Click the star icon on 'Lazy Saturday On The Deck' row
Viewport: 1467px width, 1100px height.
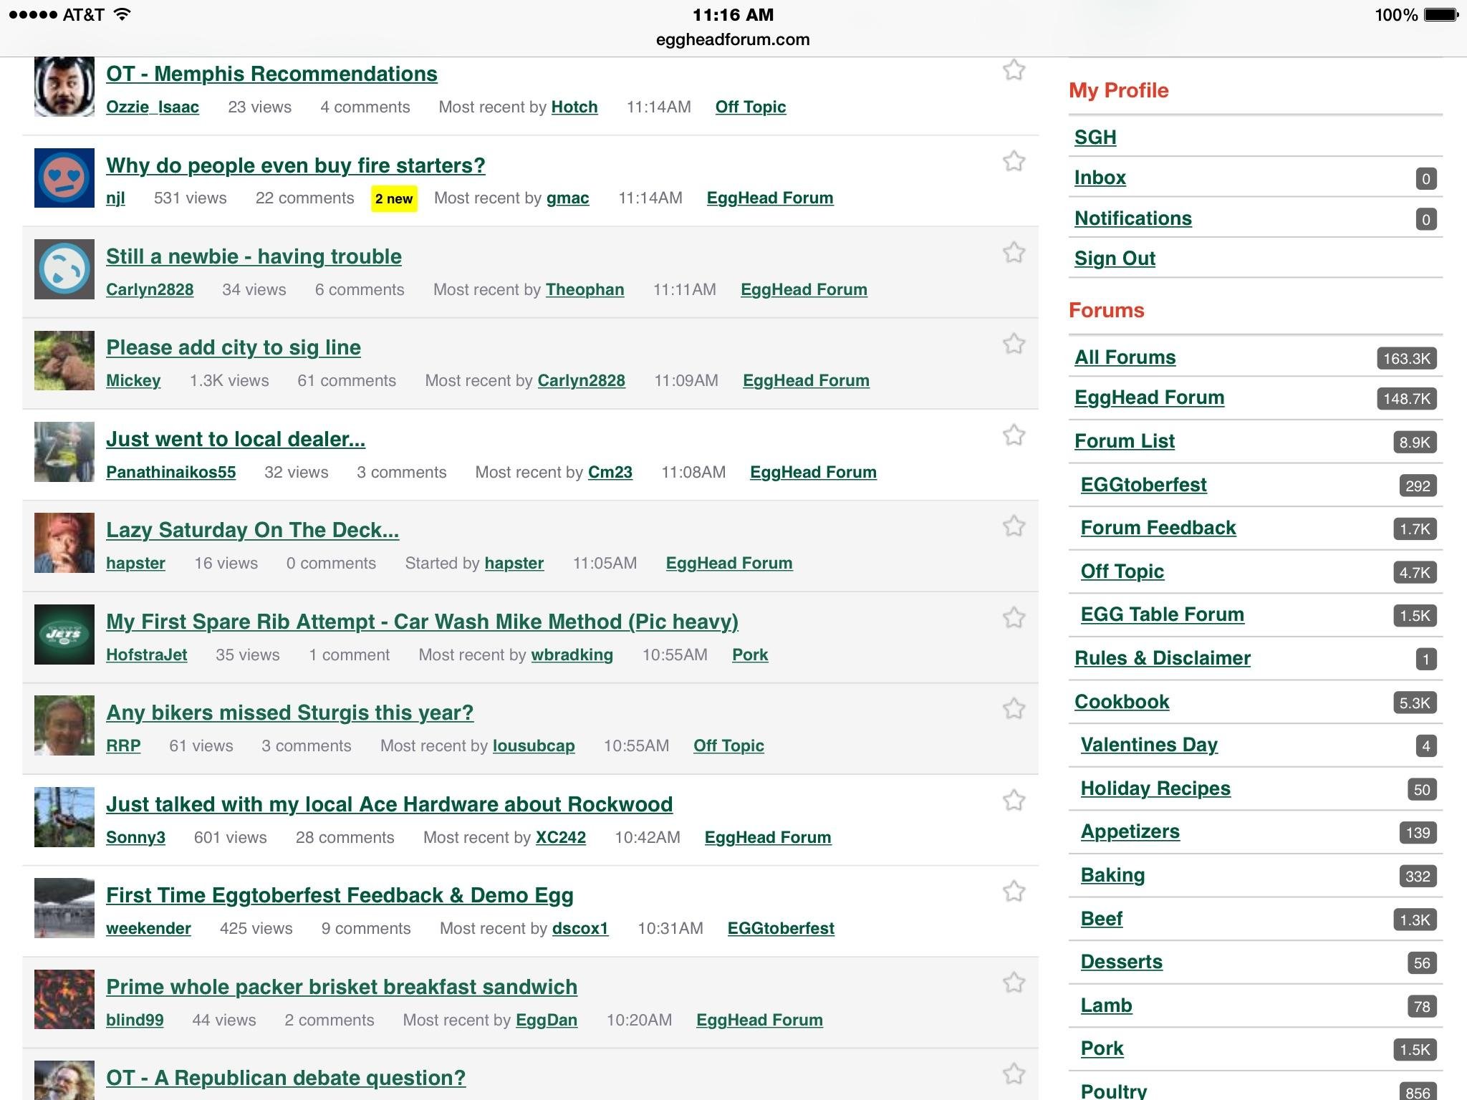pyautogui.click(x=1014, y=526)
